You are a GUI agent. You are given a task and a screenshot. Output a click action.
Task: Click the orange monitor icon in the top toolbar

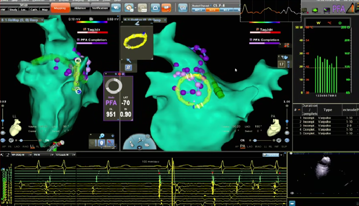click(165, 8)
